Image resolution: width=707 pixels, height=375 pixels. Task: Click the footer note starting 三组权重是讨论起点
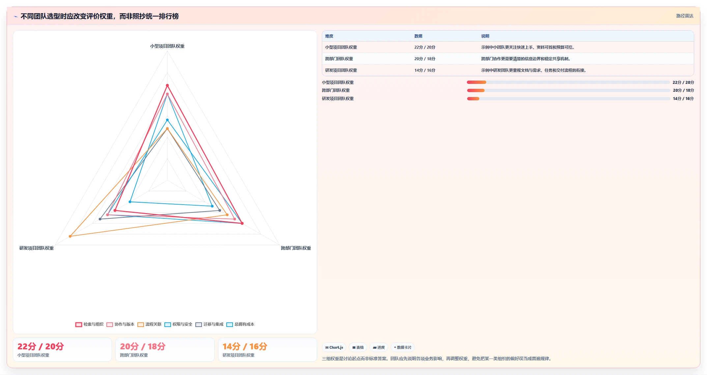[438, 359]
